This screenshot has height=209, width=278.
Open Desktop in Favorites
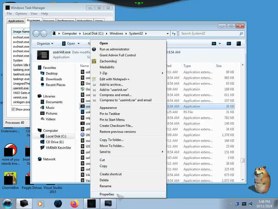[x=51, y=73]
